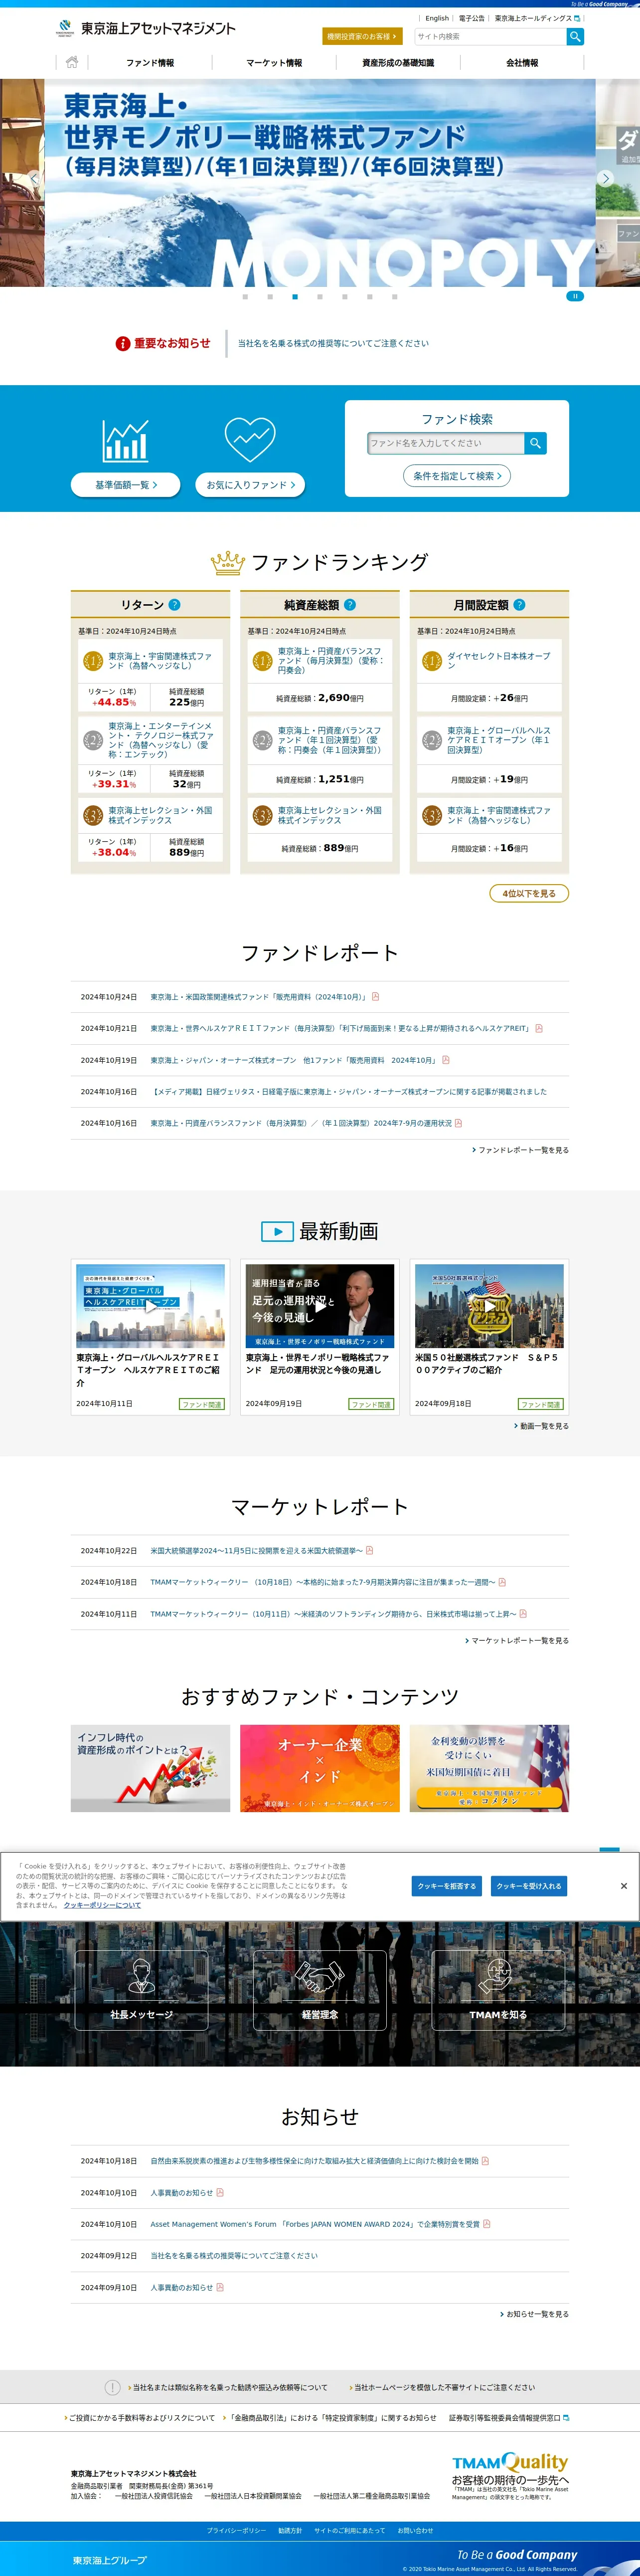Open 円資産バランスファンド（毎月決算型） ranking entry

(330, 660)
